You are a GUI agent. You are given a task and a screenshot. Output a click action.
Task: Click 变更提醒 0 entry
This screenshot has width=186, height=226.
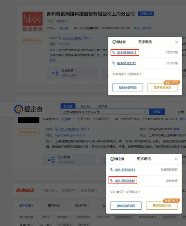[89, 191]
